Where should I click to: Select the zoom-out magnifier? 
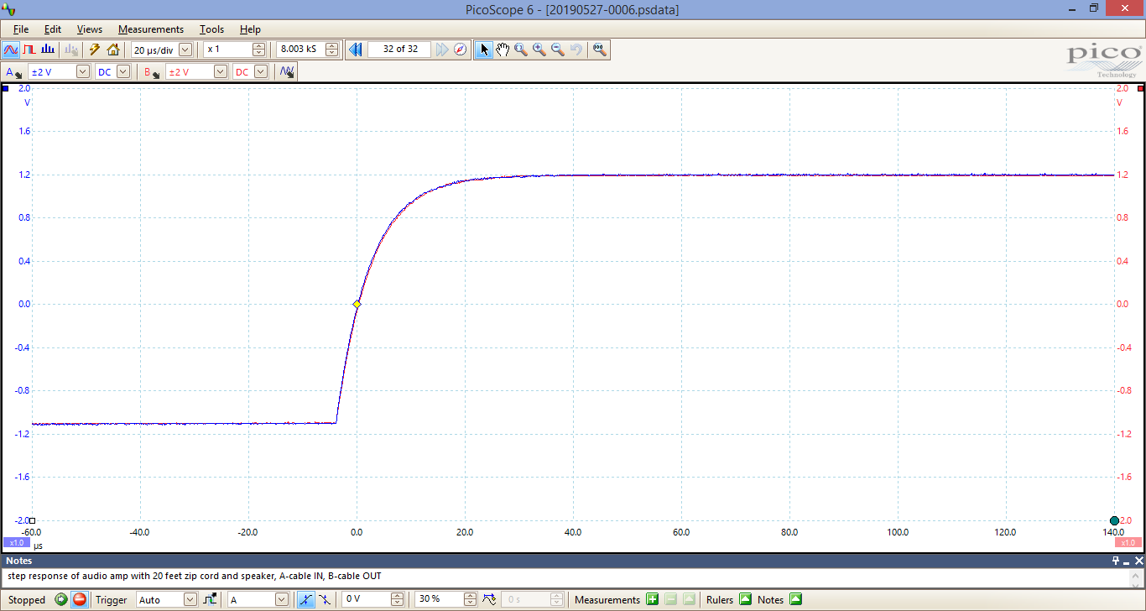pyautogui.click(x=558, y=50)
